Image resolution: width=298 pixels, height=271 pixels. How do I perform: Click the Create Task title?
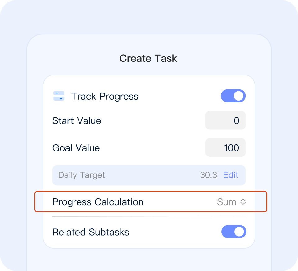coord(148,58)
